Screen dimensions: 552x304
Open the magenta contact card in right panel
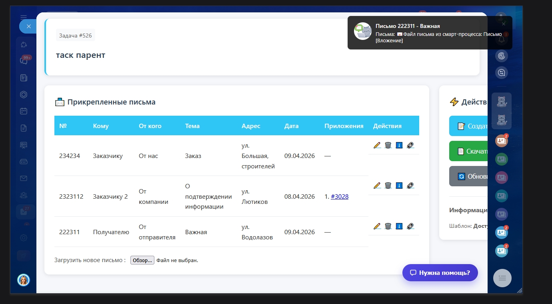pyautogui.click(x=502, y=177)
